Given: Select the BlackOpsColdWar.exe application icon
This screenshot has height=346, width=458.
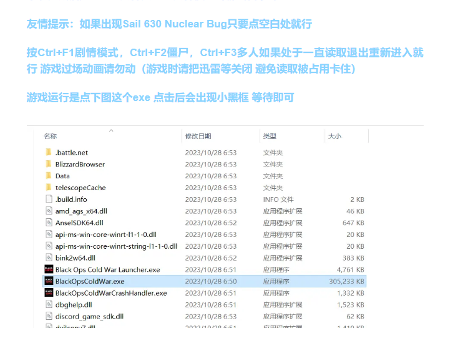Looking at the screenshot, I should click(49, 281).
